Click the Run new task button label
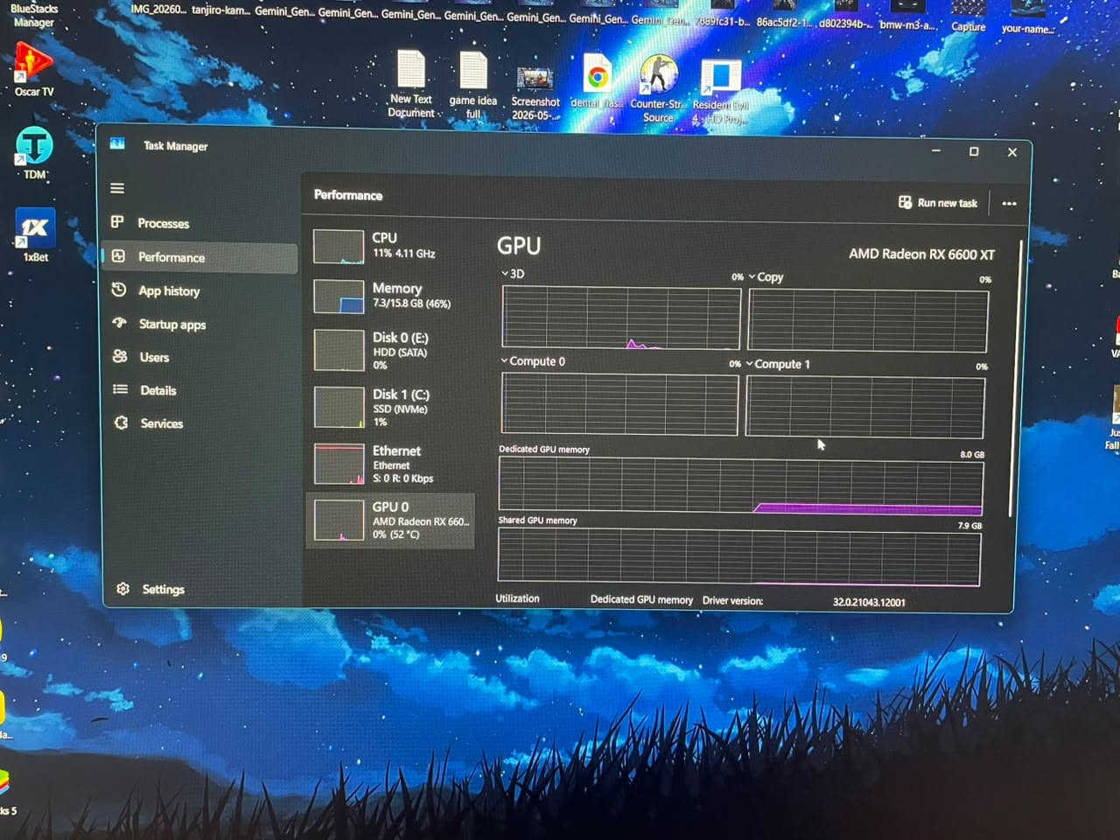 coord(948,203)
